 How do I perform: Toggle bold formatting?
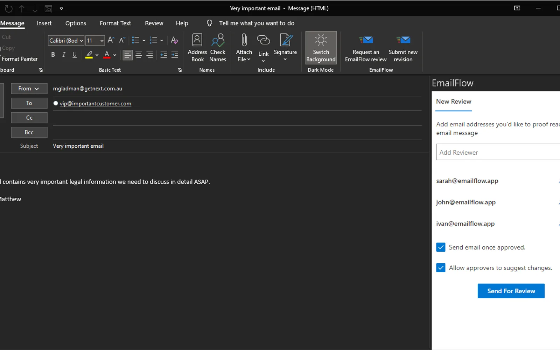tap(53, 55)
